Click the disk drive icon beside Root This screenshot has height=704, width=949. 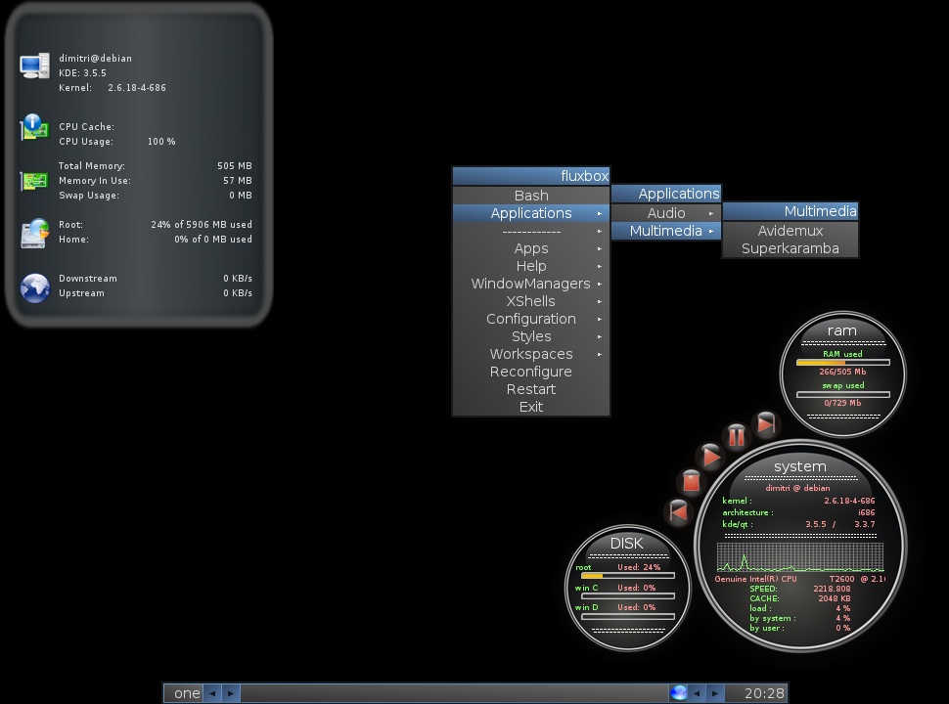click(34, 234)
